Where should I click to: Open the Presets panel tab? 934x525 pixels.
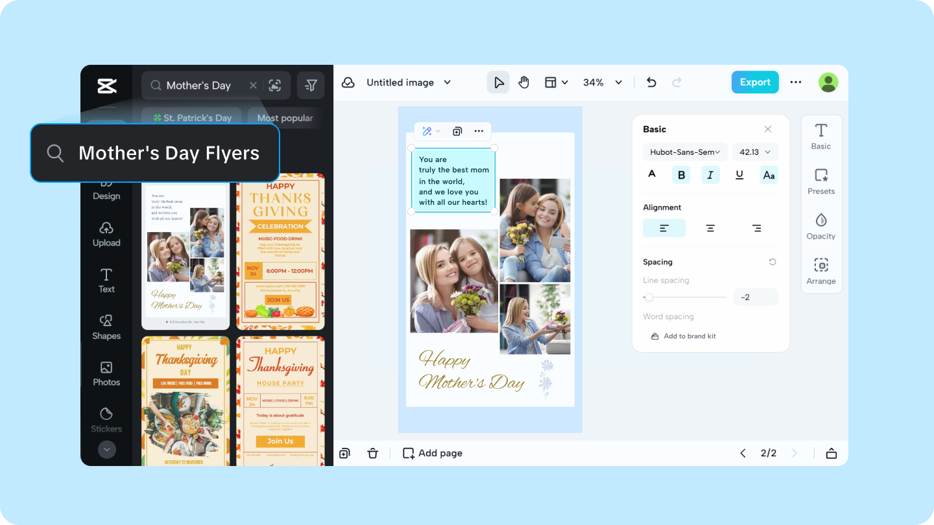tap(821, 181)
